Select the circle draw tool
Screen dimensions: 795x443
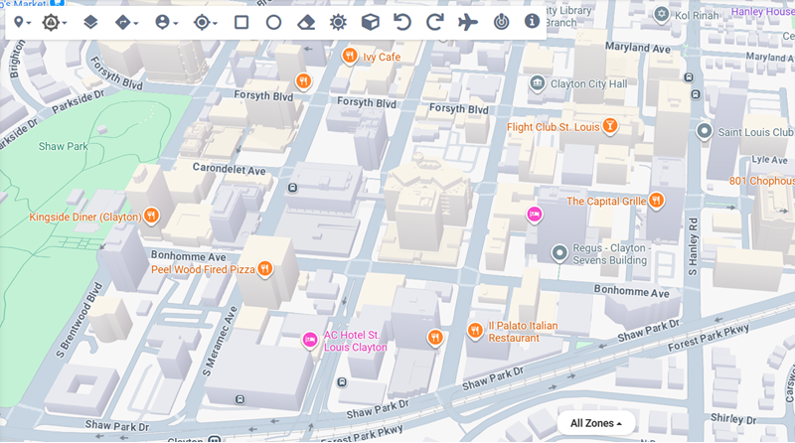coord(274,22)
